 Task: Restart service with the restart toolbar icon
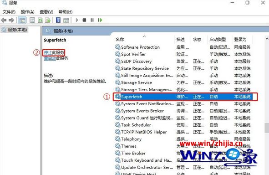tap(100, 20)
